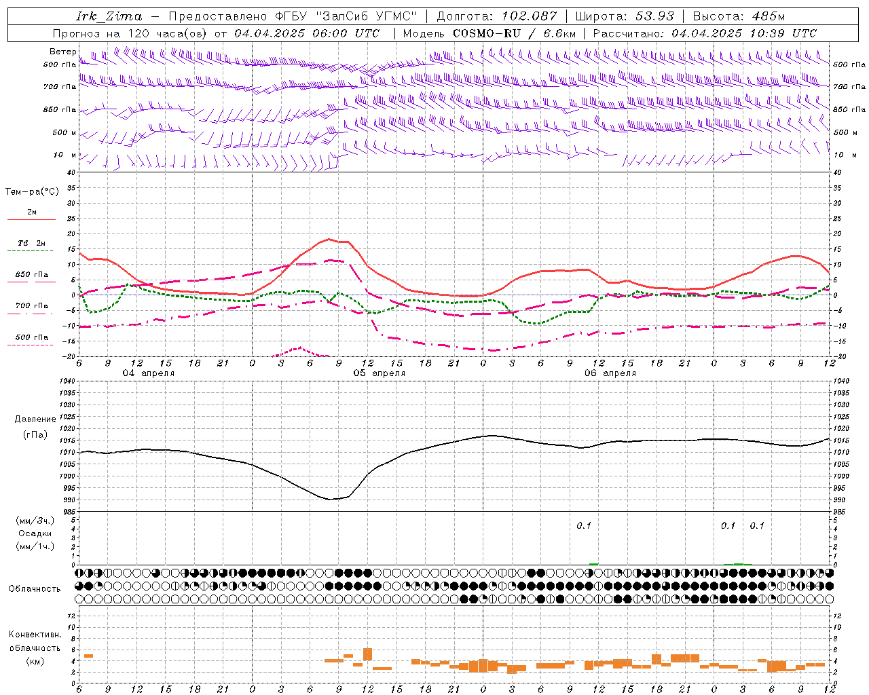Click the 'Облачность' cloud cover label
This screenshot has width=869, height=695.
point(35,588)
